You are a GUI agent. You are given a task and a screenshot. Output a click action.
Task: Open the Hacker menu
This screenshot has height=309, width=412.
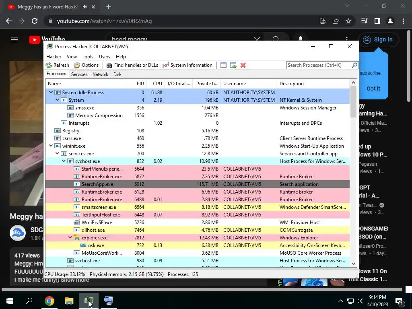click(54, 56)
